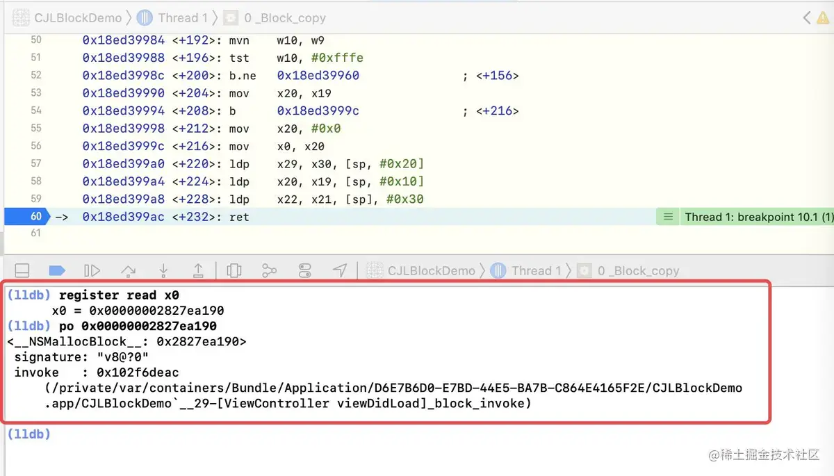Click mov x0, x20 instruction
834x476 pixels.
(x=277, y=146)
